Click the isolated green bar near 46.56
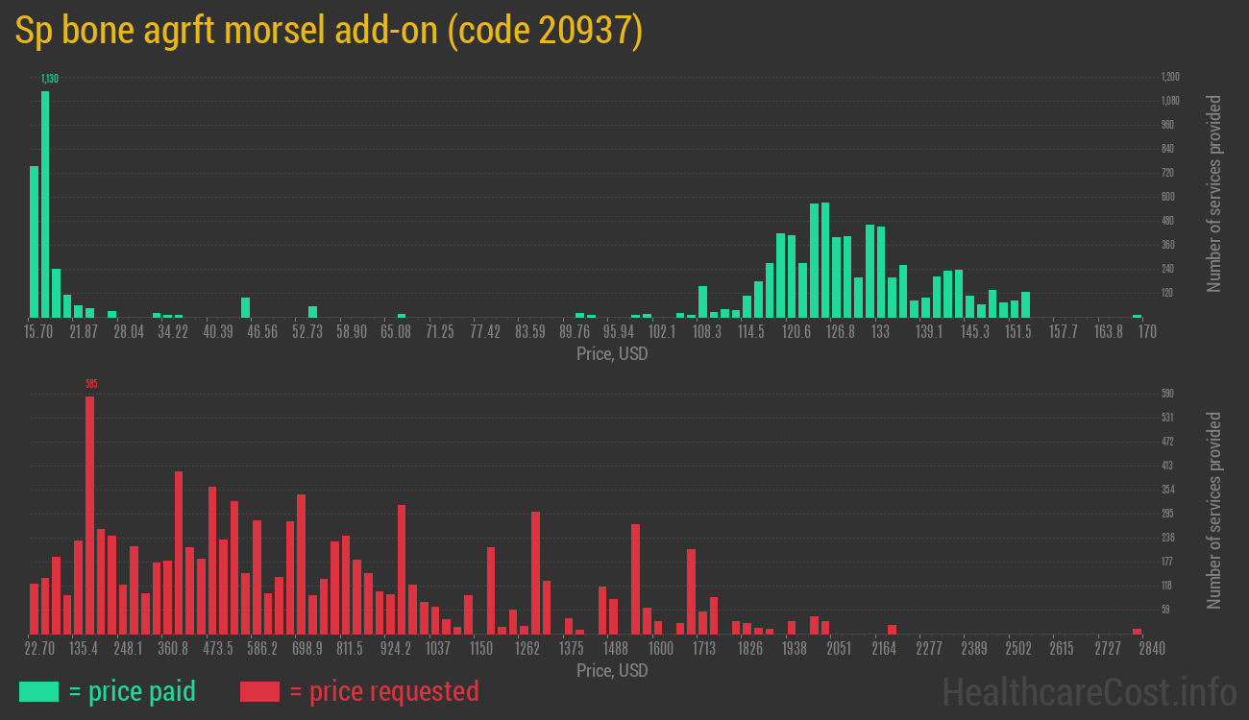The height and width of the screenshot is (720, 1249). pos(245,307)
